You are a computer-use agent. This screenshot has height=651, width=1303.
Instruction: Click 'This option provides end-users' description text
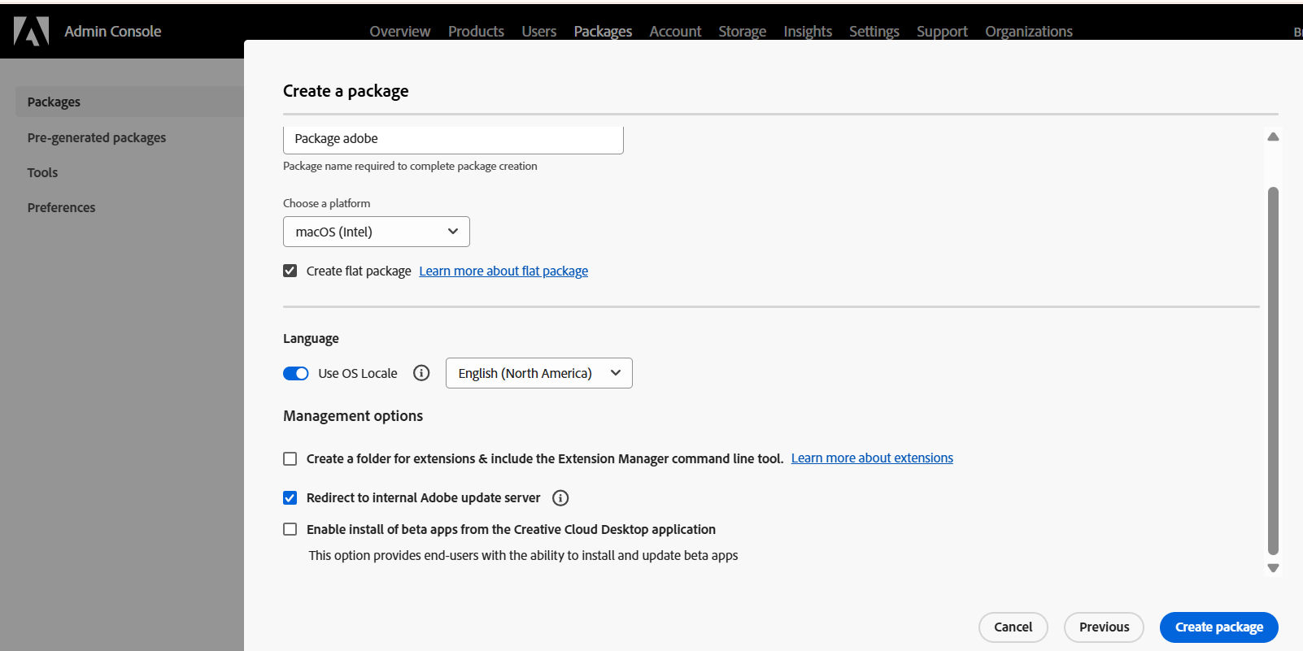tap(523, 556)
